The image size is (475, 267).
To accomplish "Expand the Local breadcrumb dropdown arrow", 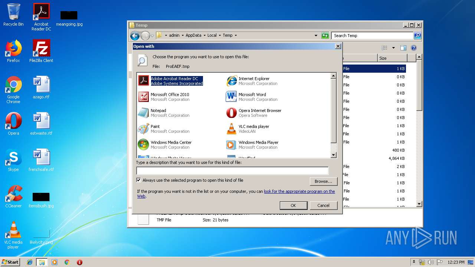I will [220, 36].
